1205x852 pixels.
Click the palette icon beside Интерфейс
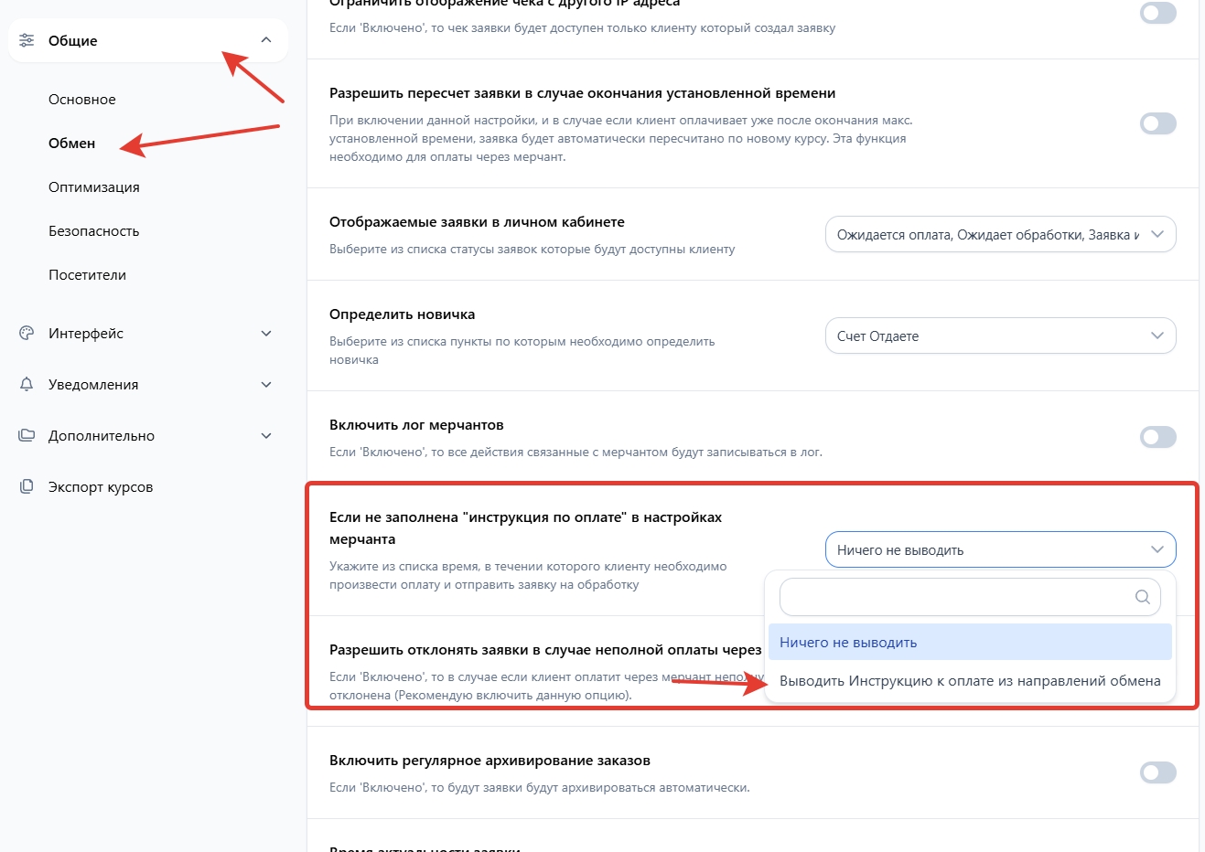tap(27, 334)
